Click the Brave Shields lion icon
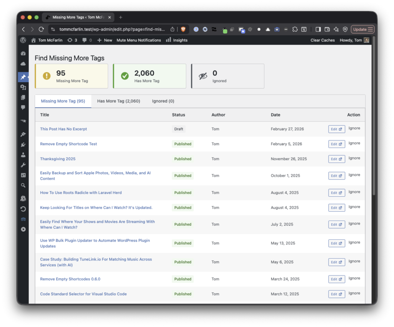Screen dimensions: 394x327 coord(184,29)
